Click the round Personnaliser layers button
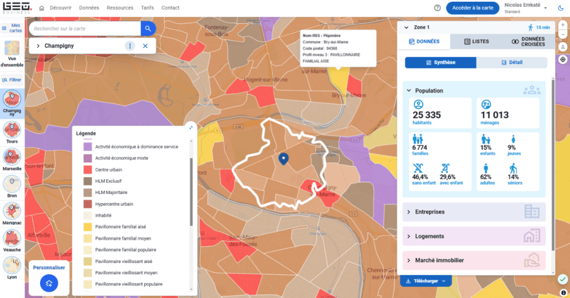The image size is (570, 298). [49, 284]
